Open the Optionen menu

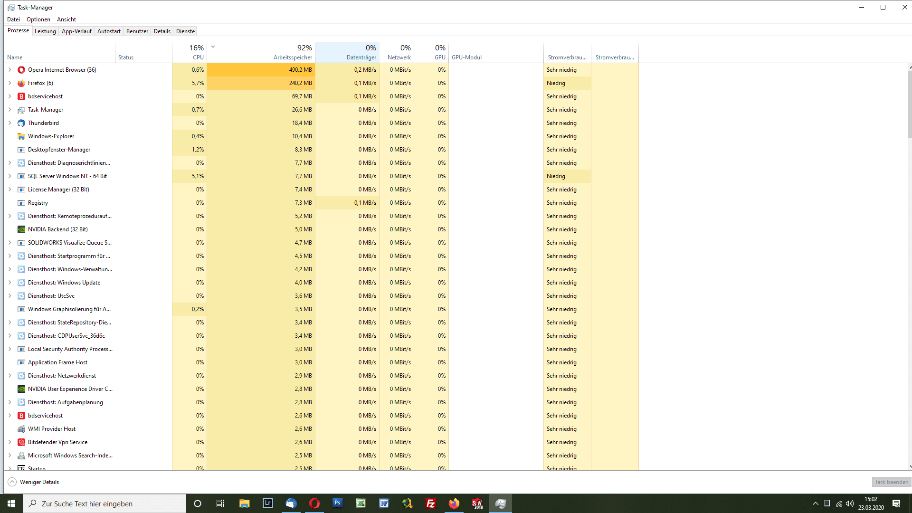[38, 19]
